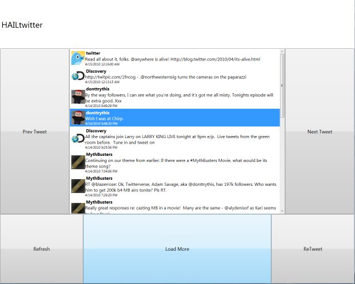Click the tweet list scrollbar thumb

(x=282, y=86)
